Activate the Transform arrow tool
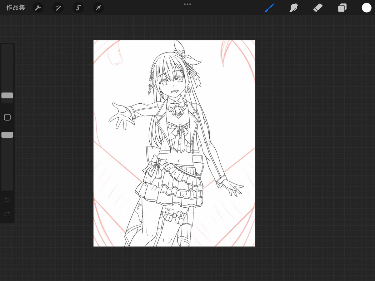The height and width of the screenshot is (281, 375). pyautogui.click(x=98, y=8)
